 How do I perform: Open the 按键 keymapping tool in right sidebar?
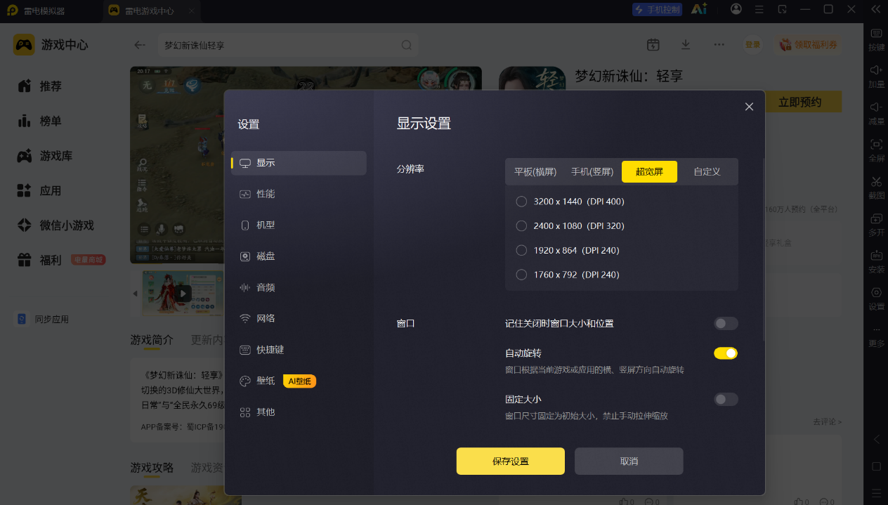click(x=876, y=39)
